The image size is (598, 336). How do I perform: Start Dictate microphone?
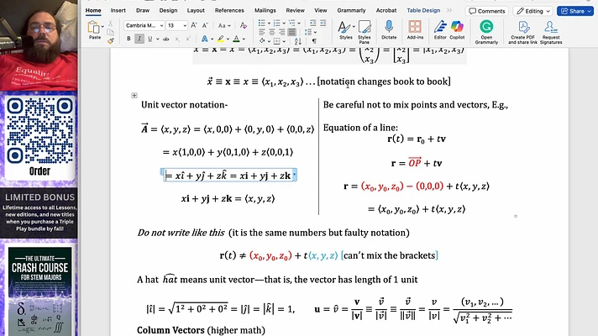[389, 30]
